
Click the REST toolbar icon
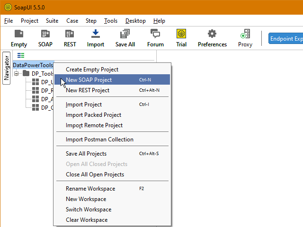click(x=70, y=38)
